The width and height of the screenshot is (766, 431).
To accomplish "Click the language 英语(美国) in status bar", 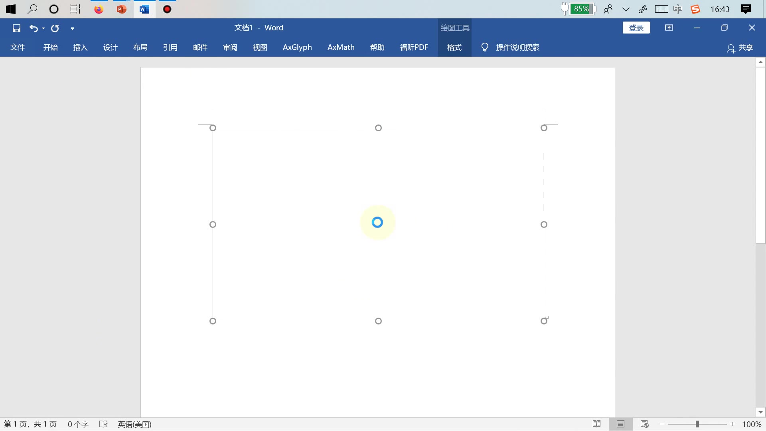I will [134, 424].
